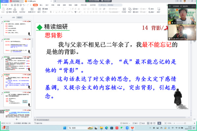
Task: Switch to Normal view in status bar
Action: [148, 123]
